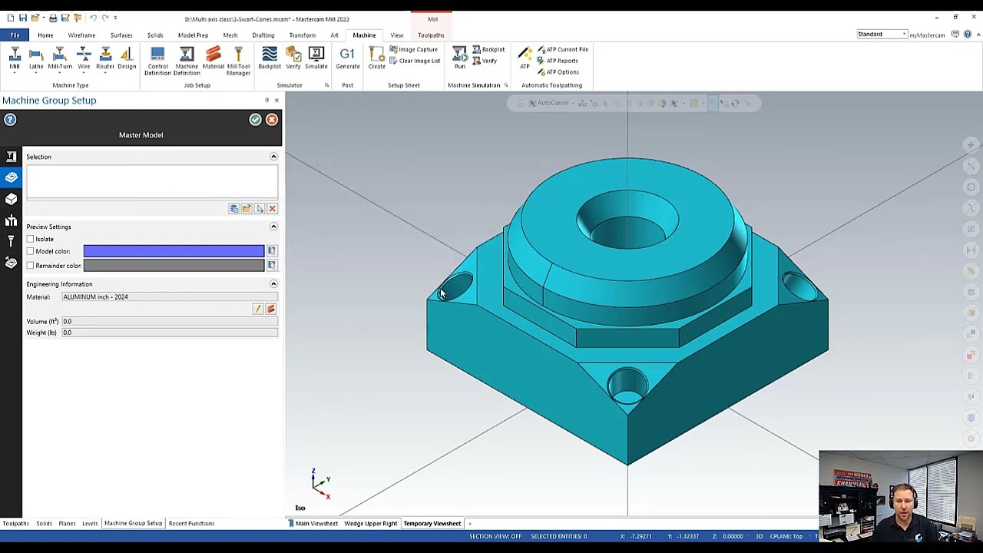The width and height of the screenshot is (983, 553).
Task: Open the Simulate tool
Action: pos(316,58)
